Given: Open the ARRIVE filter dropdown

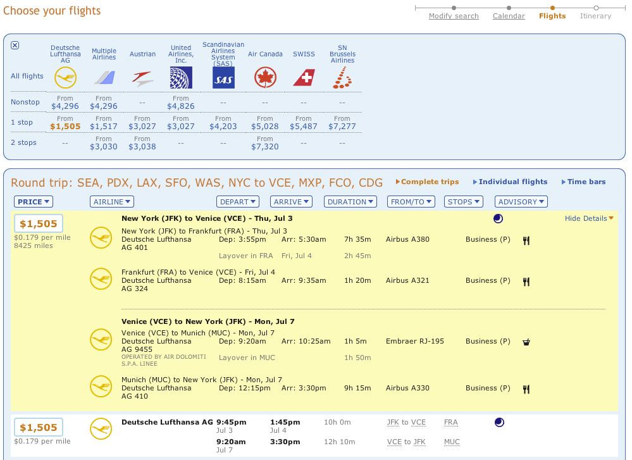Looking at the screenshot, I should coord(291,202).
